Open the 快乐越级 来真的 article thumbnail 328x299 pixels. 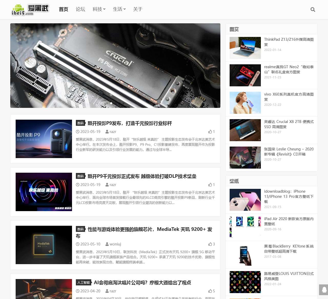[x=44, y=192]
